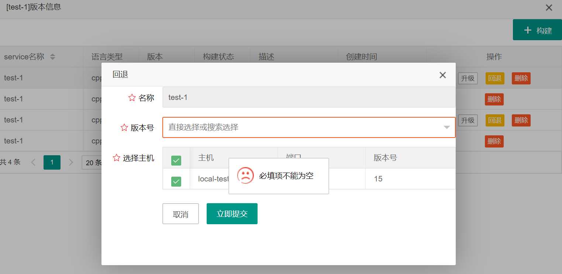The width and height of the screenshot is (562, 274).
Task: Click 删除 button in third table row
Action: 521,120
